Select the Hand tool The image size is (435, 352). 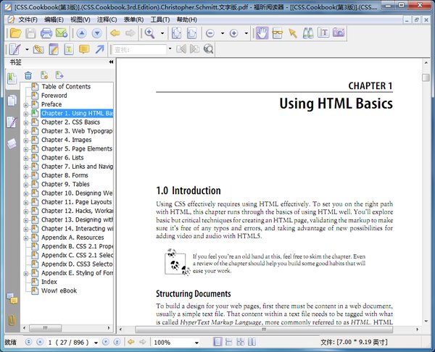262,33
